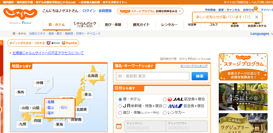Dismiss the new notification popup with X

click(256, 17)
